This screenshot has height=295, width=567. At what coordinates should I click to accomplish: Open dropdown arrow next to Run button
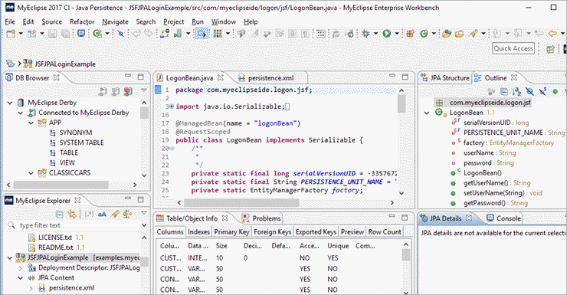point(397,34)
